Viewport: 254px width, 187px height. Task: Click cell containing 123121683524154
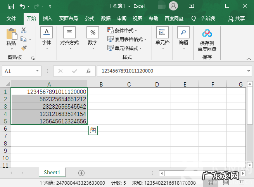click(x=49, y=114)
